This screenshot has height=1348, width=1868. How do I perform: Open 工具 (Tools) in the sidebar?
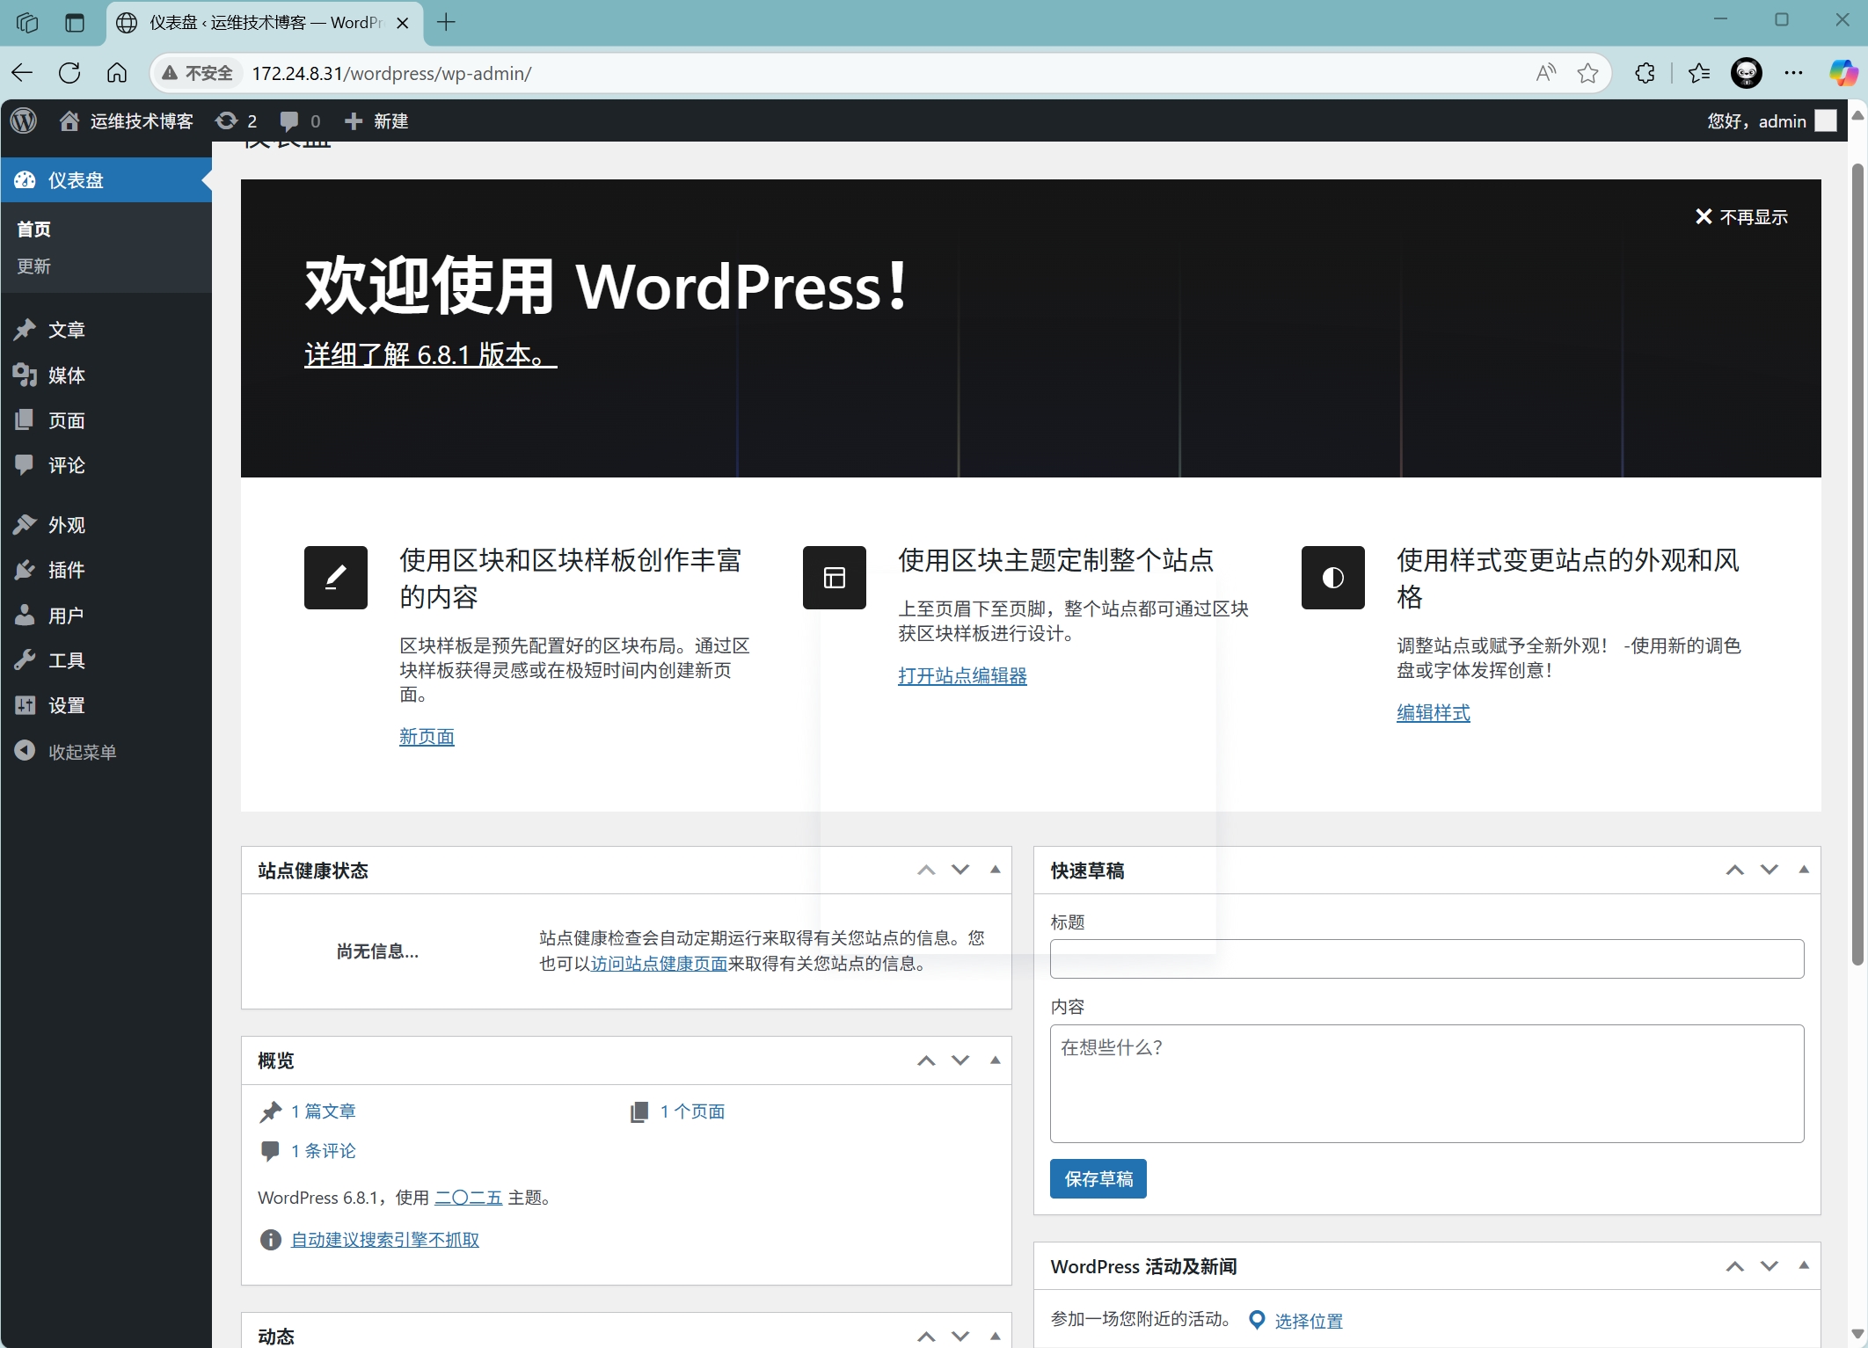point(106,659)
